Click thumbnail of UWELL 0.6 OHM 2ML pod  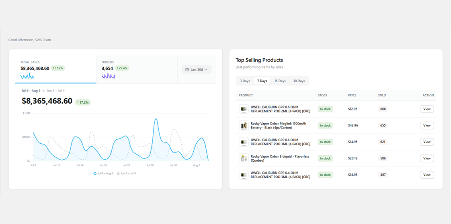244,109
